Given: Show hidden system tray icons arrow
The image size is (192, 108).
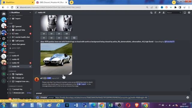Looking at the screenshot, I should (166, 105).
